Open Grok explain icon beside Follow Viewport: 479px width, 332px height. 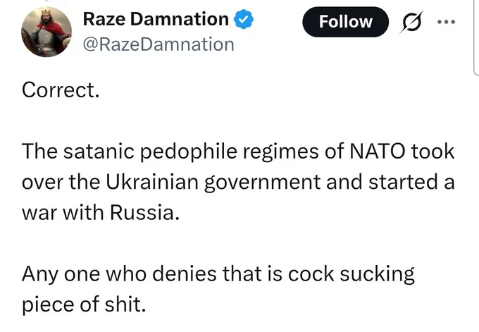click(411, 22)
